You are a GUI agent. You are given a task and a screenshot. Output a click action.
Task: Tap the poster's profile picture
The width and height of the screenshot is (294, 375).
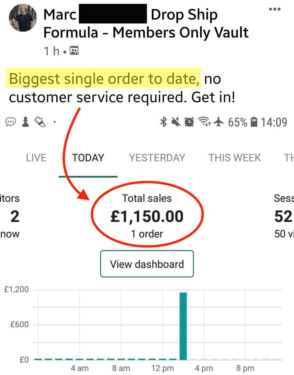coord(23,18)
